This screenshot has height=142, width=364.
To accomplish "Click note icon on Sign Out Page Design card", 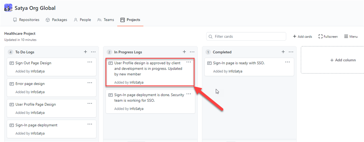I will coord(12,63).
